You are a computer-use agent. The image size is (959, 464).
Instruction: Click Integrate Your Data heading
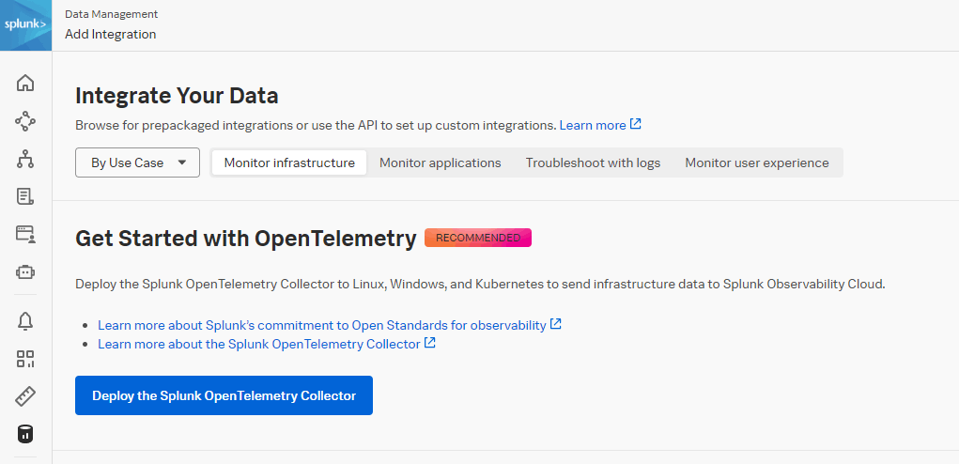tap(177, 96)
